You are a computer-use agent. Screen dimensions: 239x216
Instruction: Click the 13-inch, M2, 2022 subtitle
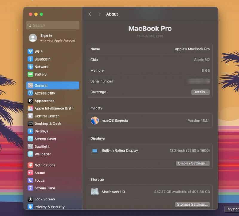click(x=150, y=36)
